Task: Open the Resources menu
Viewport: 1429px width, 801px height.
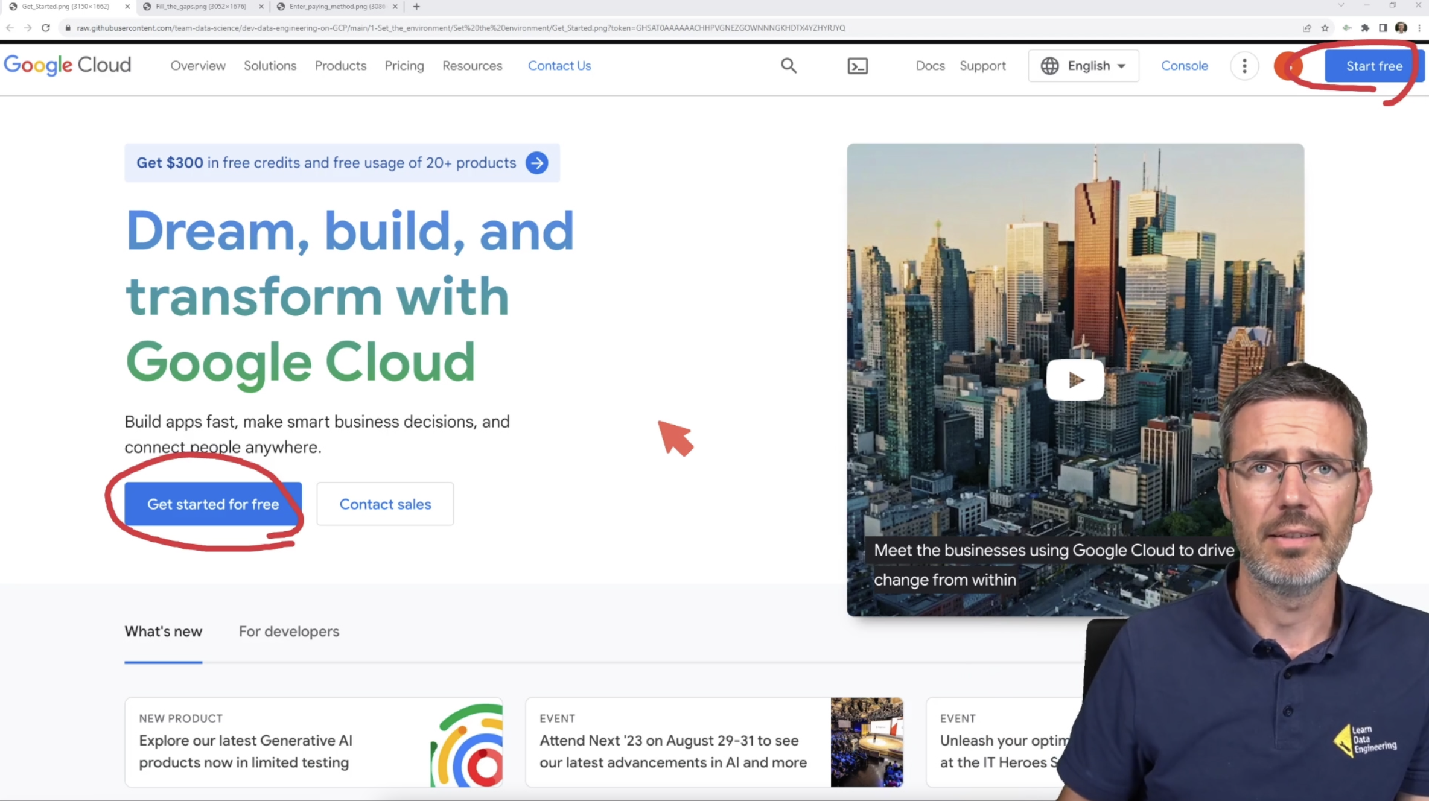Action: pyautogui.click(x=472, y=66)
